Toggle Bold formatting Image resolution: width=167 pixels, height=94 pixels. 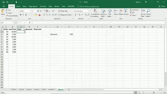click(x=21, y=15)
